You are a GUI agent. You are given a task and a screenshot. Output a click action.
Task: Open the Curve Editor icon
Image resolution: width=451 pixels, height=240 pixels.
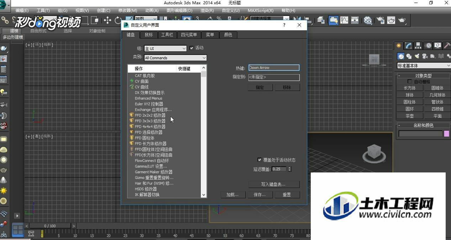coord(344,20)
